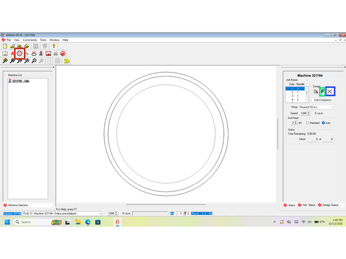Click the first open-folder icon with blue arrow
Screen dimensions: 346x259
[x=12, y=46]
